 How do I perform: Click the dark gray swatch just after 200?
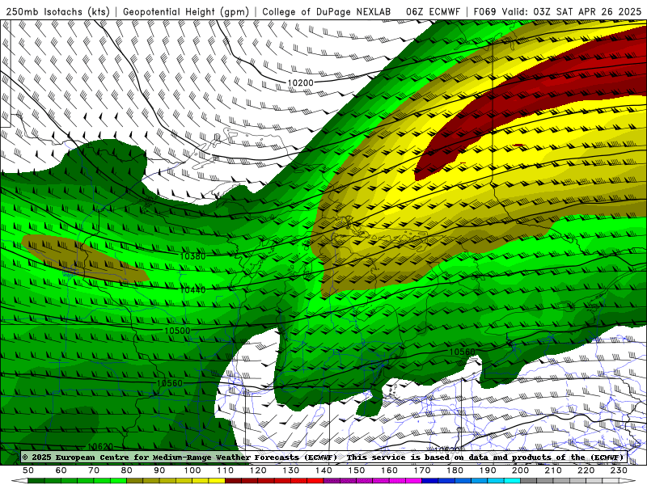(x=529, y=481)
